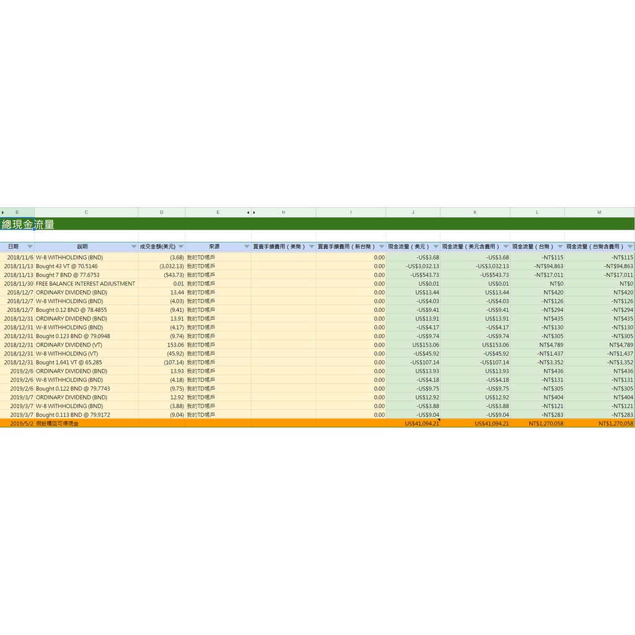Open the 現金流量（台幣含費用）filter dropdown

(x=629, y=247)
